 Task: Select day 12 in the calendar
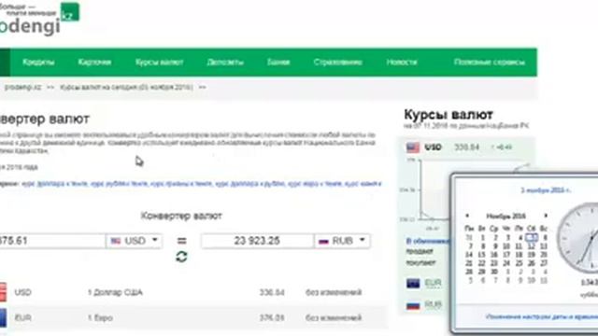[532, 246]
